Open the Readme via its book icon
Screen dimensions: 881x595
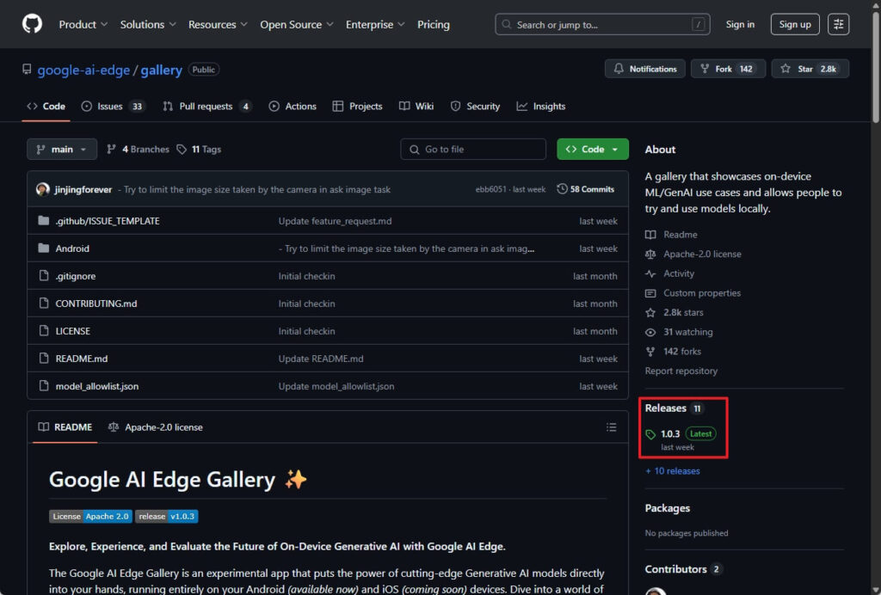(652, 234)
